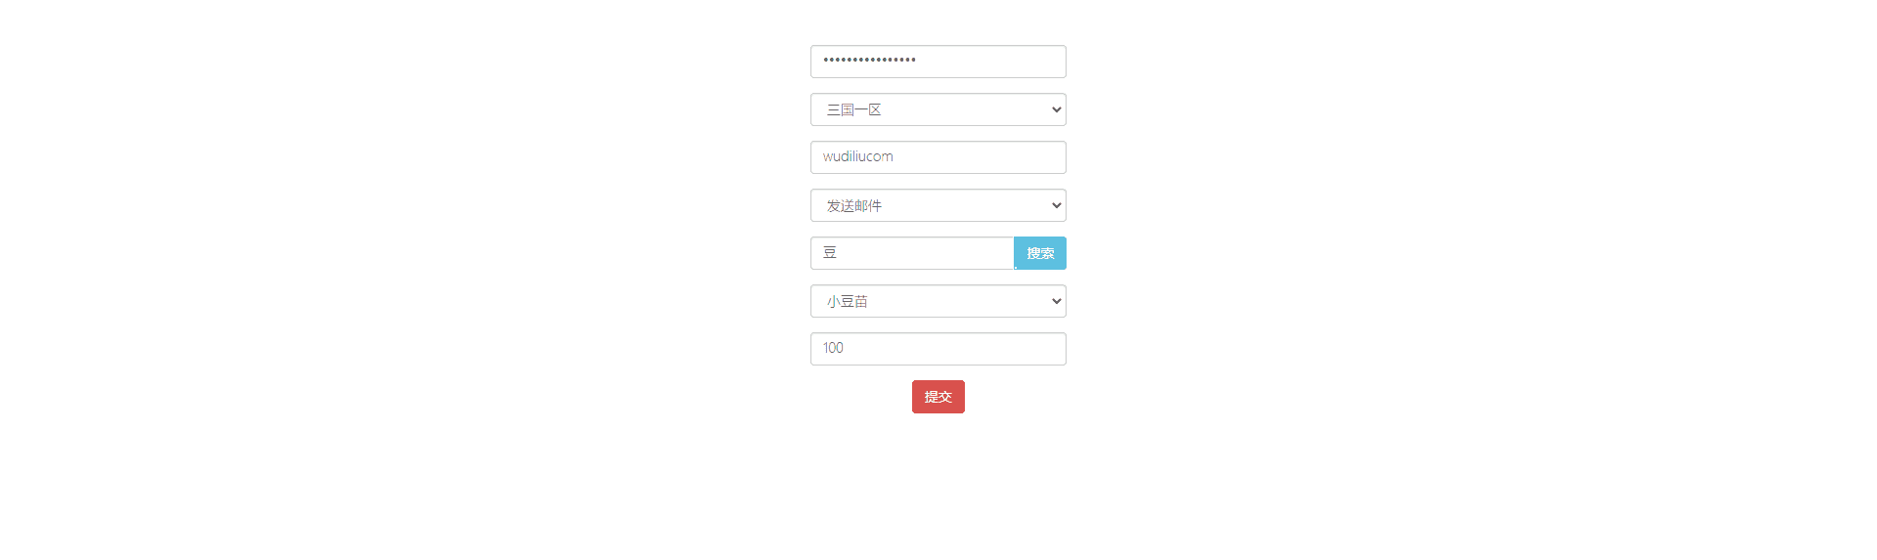Focus the masked password field

click(x=938, y=62)
